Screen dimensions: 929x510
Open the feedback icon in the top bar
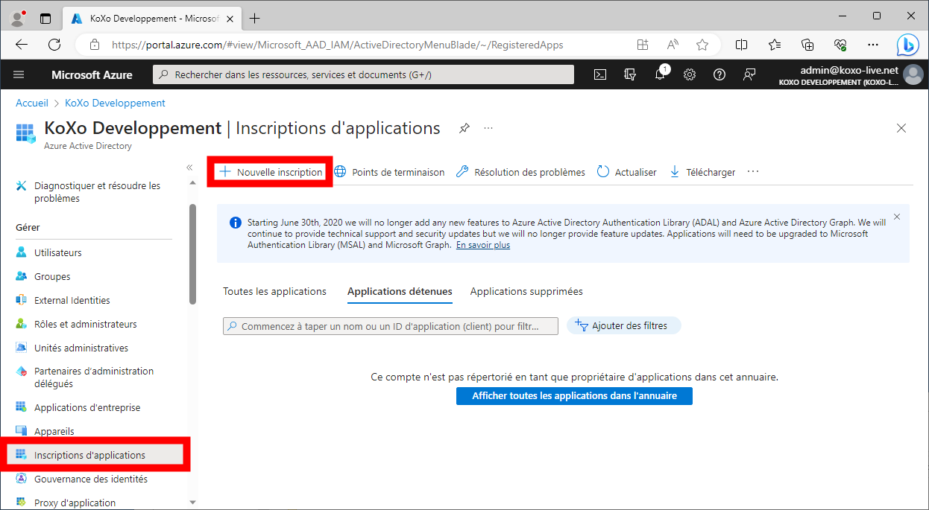(749, 74)
